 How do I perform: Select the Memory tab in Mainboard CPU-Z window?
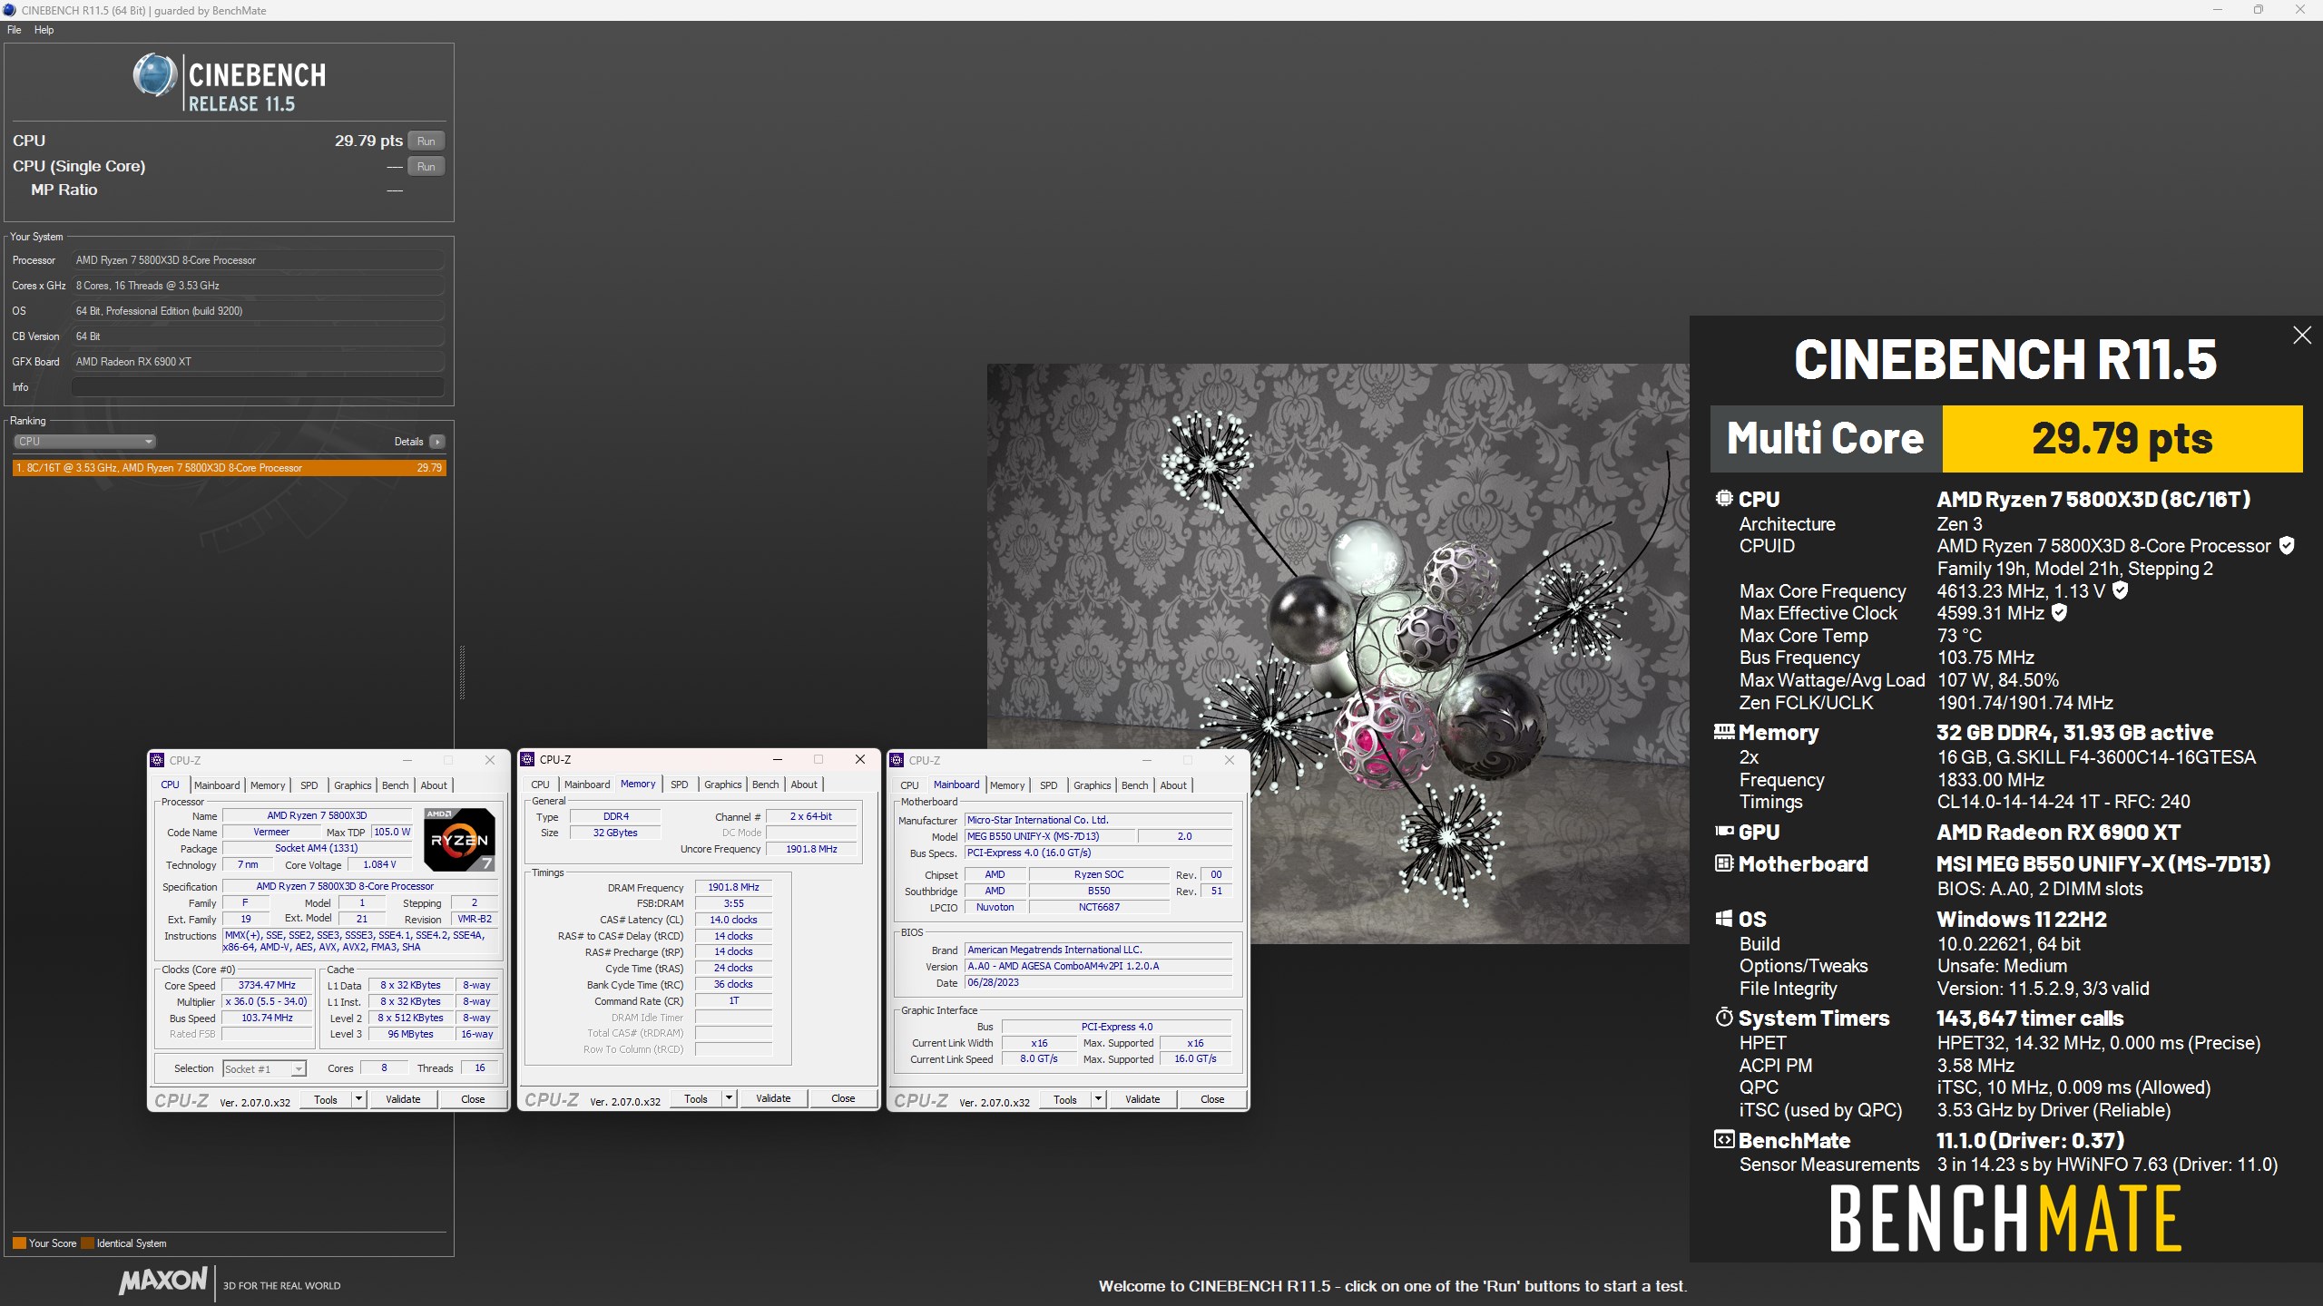tap(1007, 785)
